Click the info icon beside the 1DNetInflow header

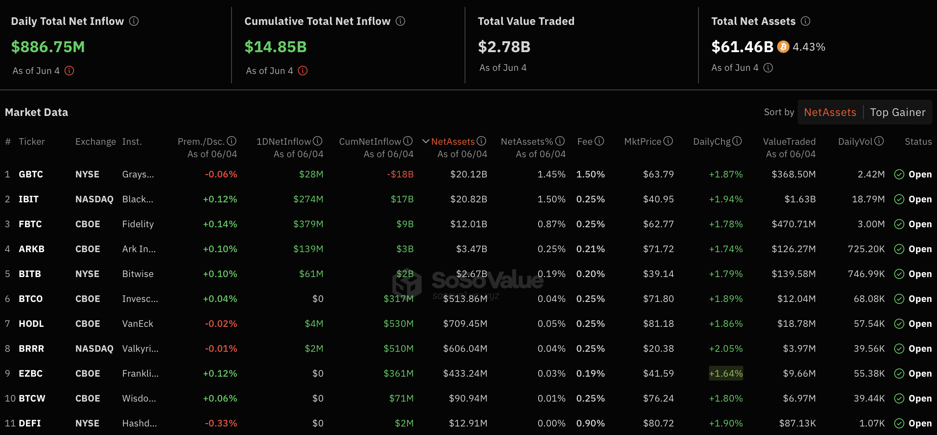pos(317,141)
